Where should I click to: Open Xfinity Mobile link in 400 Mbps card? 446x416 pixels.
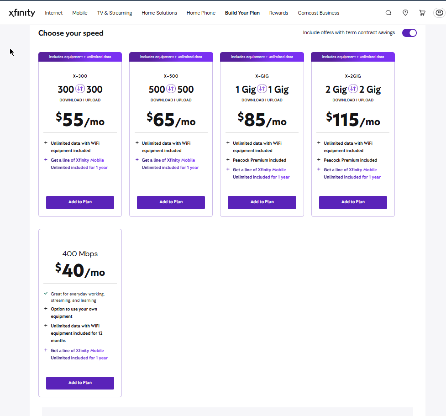pos(79,354)
